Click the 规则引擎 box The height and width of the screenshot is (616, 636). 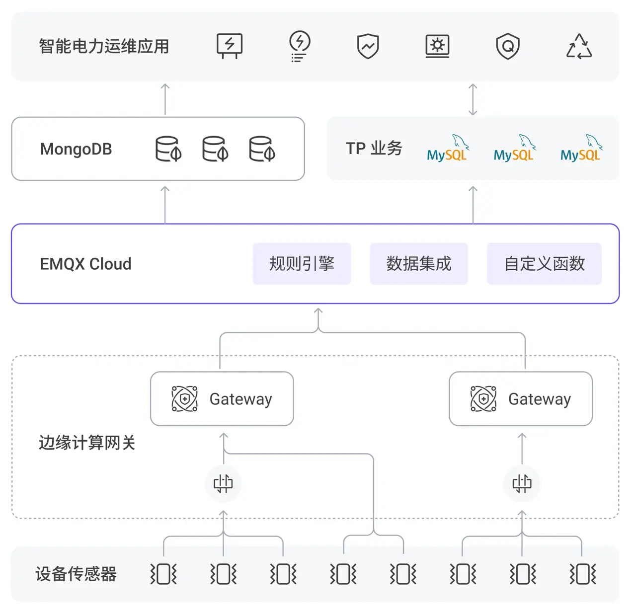click(x=302, y=264)
